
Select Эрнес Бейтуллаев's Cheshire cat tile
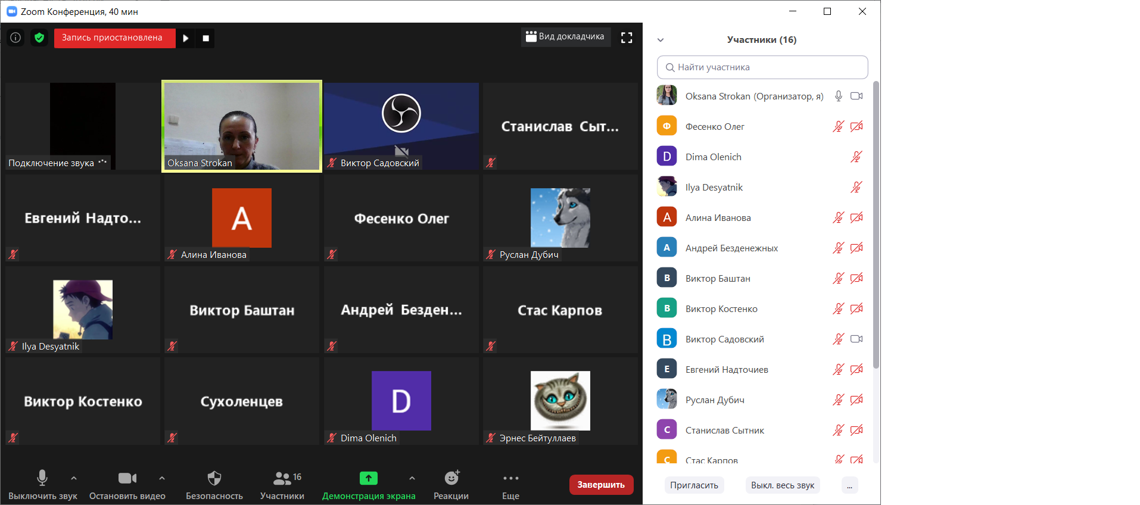click(560, 401)
